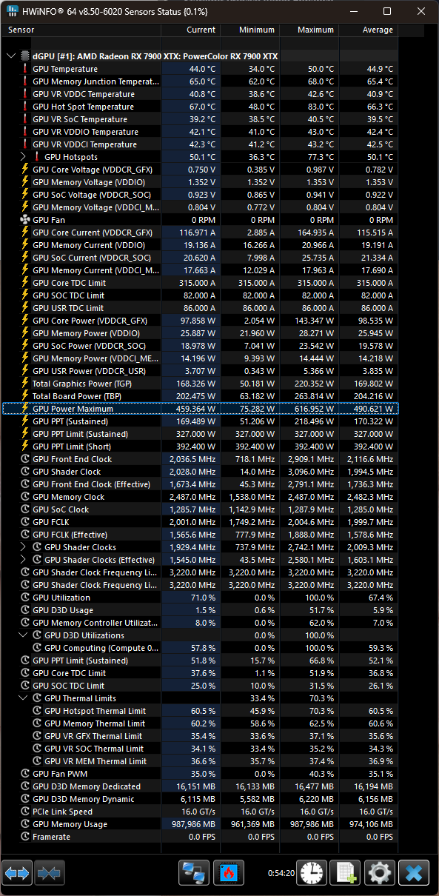Open the fan control flame icon
Viewport: 439px width, 896px height.
(229, 872)
